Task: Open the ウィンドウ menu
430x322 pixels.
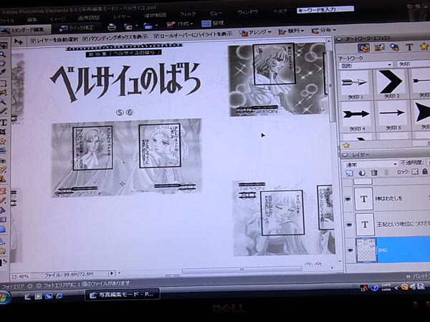Action: 248,12
